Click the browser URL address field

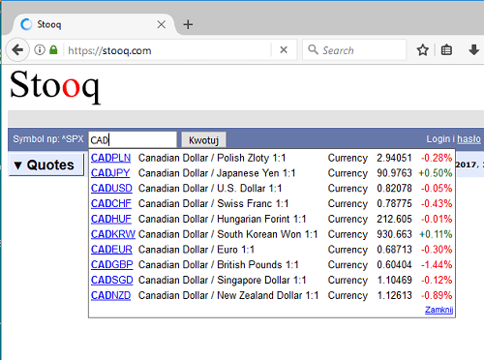pyautogui.click(x=167, y=50)
